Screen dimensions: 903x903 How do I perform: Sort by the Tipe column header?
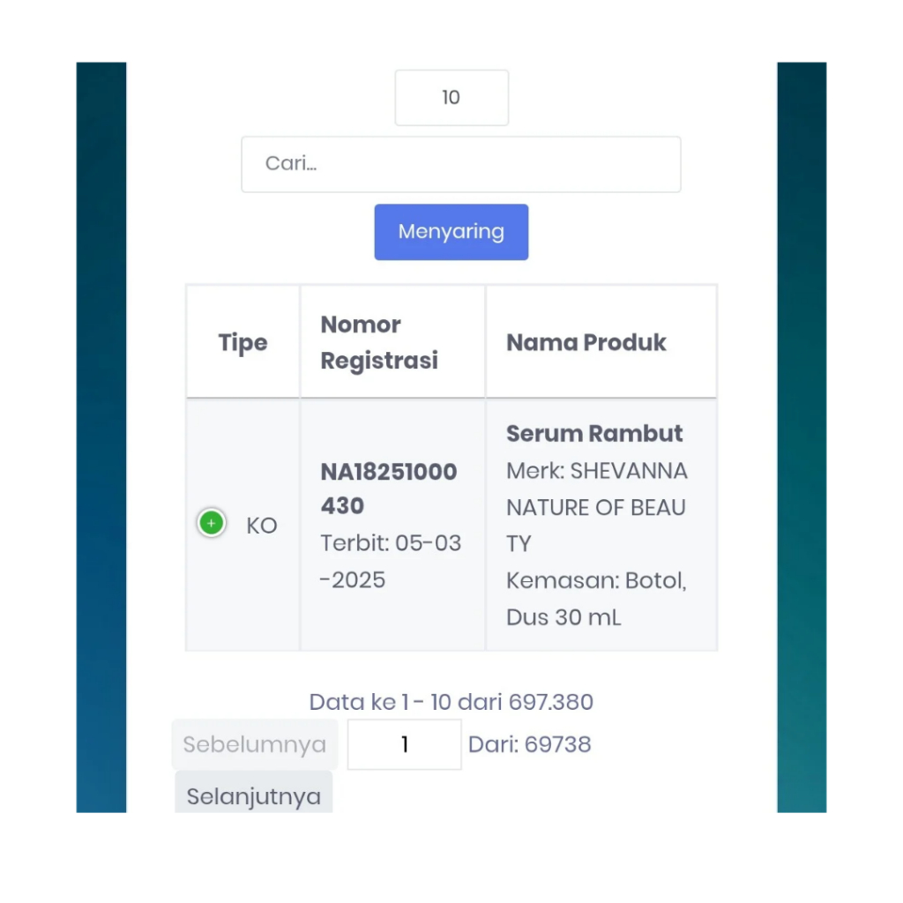[243, 341]
